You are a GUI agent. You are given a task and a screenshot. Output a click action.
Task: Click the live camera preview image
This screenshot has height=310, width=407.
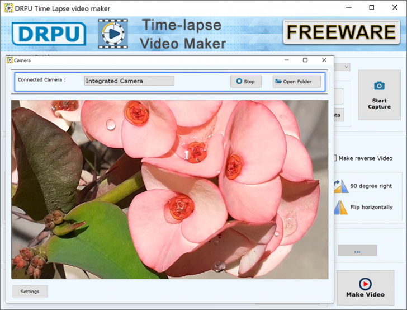170,190
